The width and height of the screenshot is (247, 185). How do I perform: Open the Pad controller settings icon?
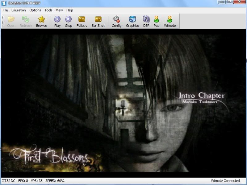(157, 19)
